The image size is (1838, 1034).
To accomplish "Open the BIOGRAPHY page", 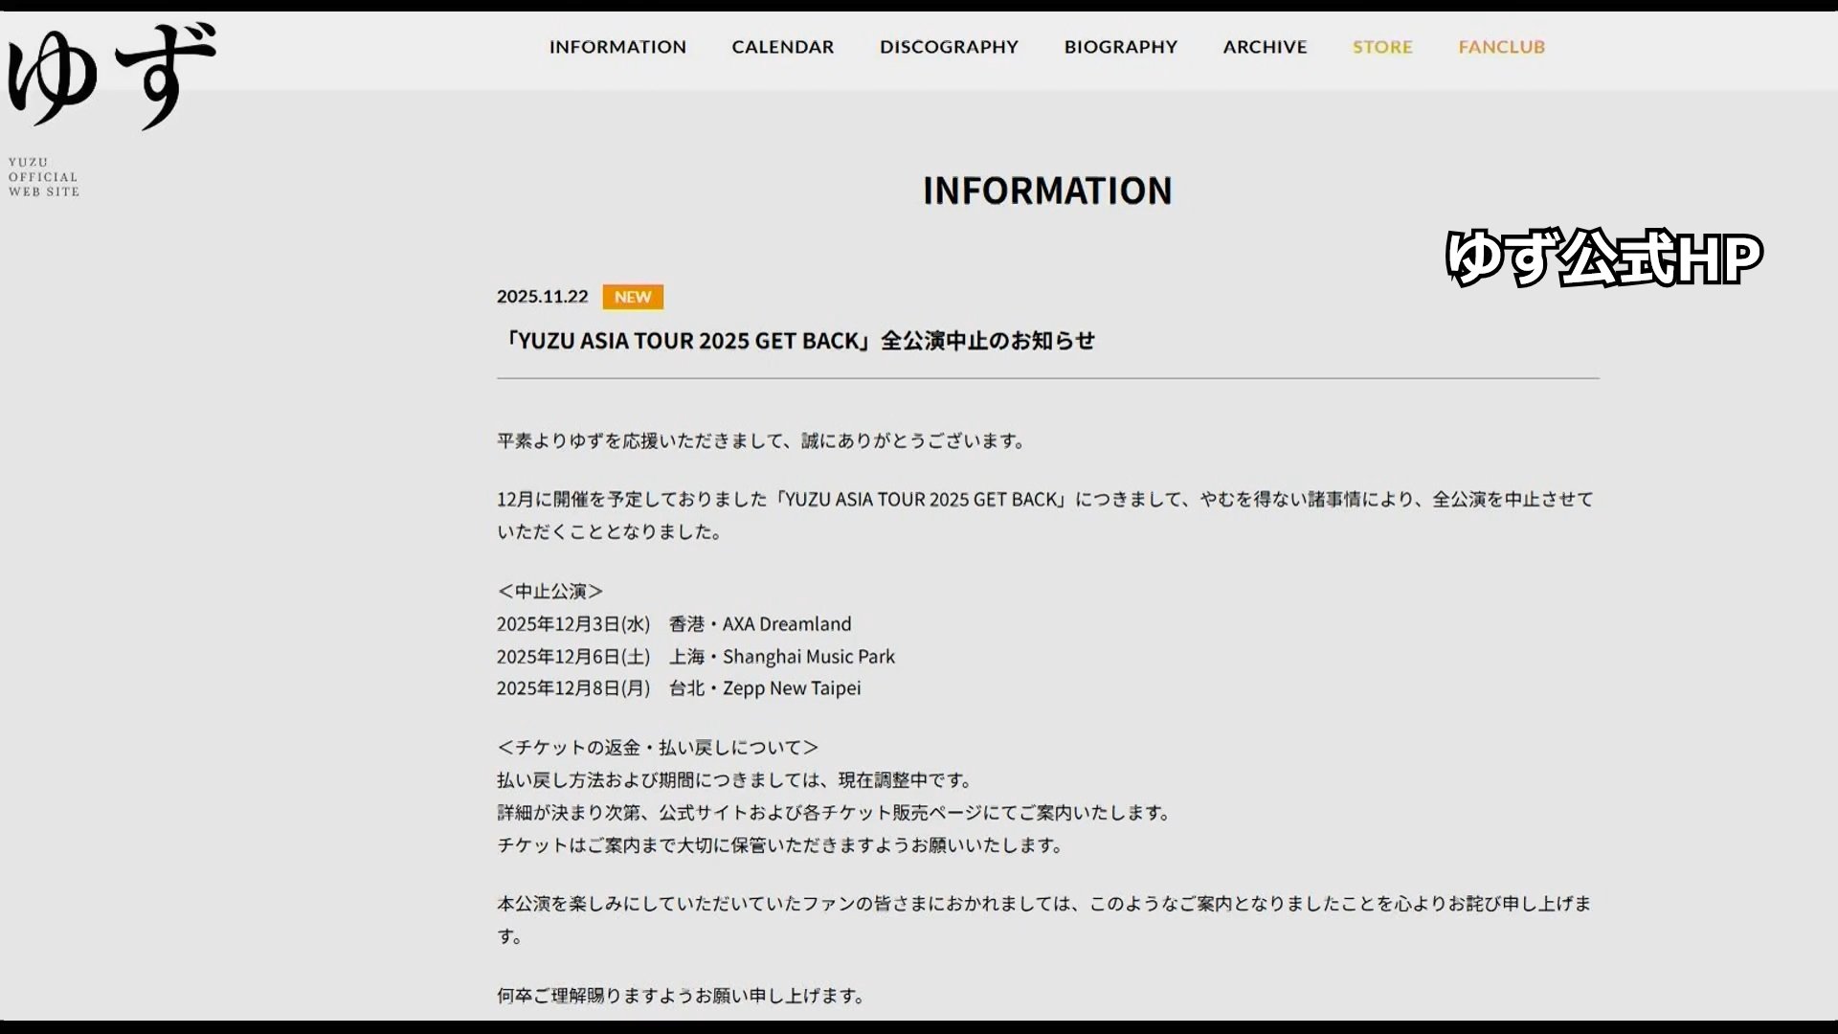I will coord(1120,47).
